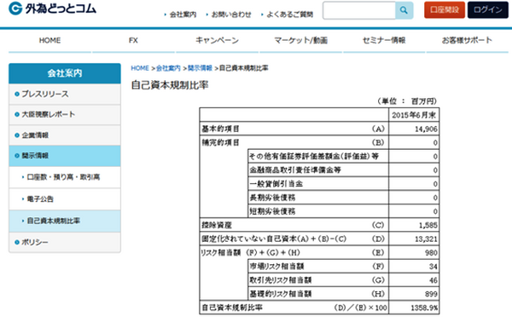Click the value 14,906 in the table
This screenshot has width=512, height=322.
[426, 129]
